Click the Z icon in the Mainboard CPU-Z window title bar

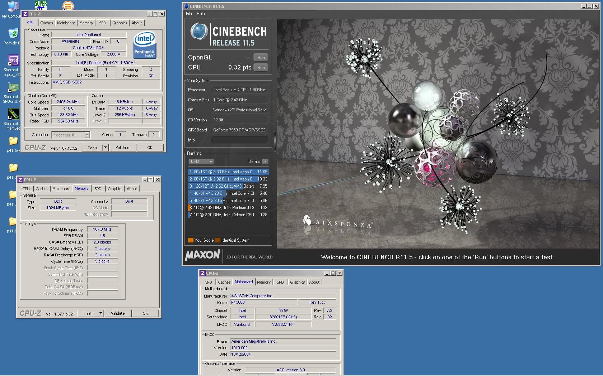[202, 273]
